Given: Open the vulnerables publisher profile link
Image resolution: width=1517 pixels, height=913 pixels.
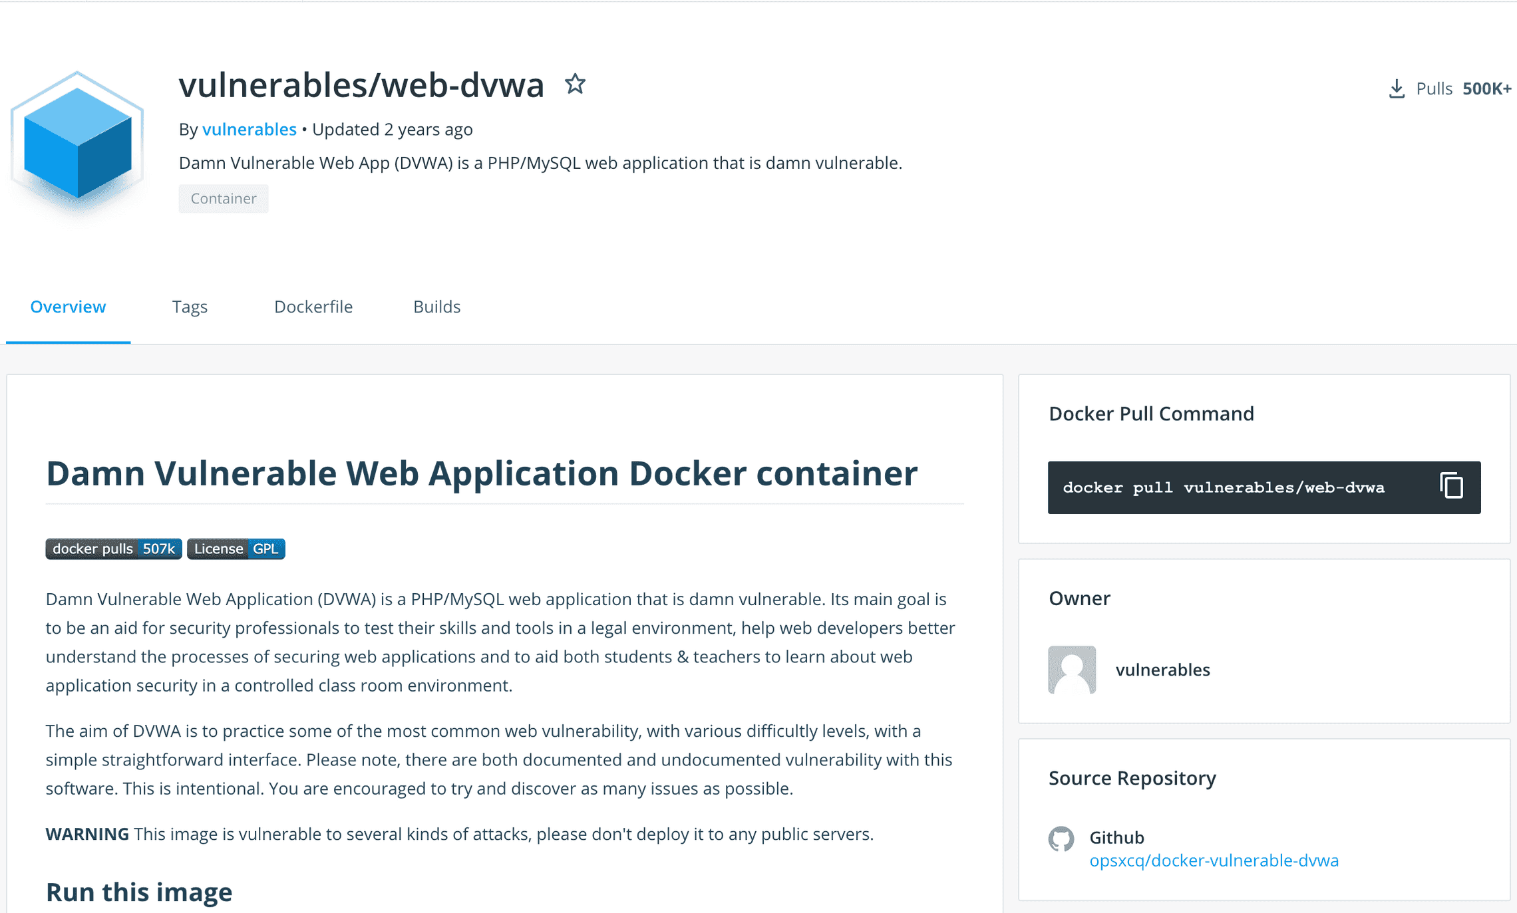Looking at the screenshot, I should pos(250,129).
